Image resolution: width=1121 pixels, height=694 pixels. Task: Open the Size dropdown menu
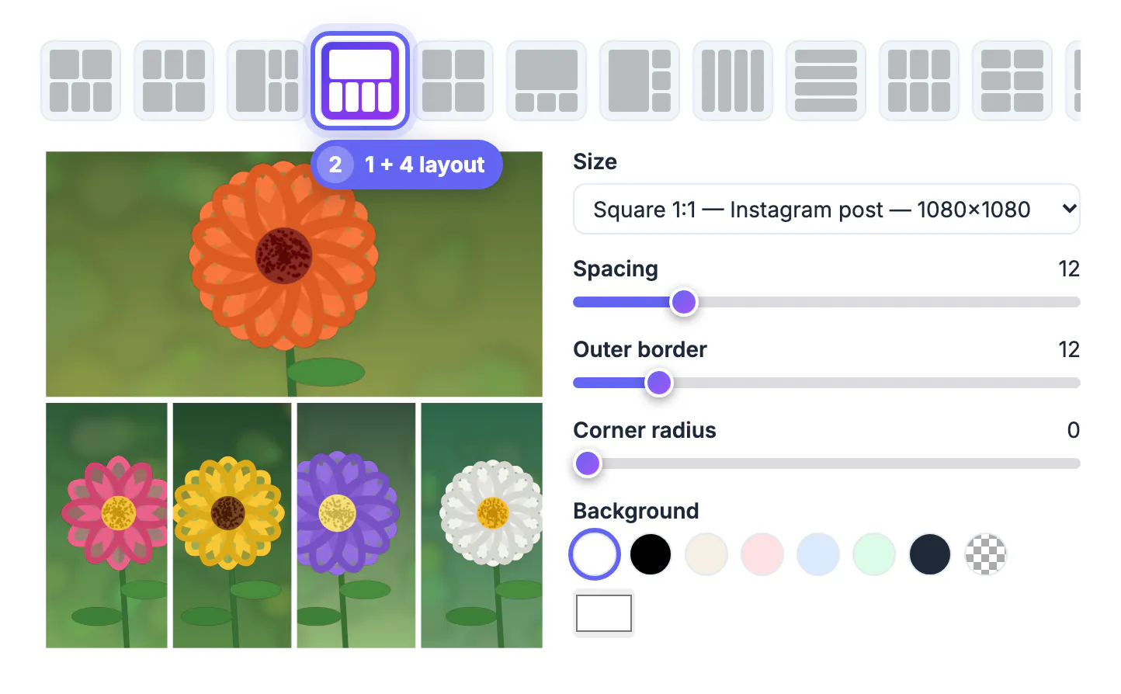tap(827, 209)
